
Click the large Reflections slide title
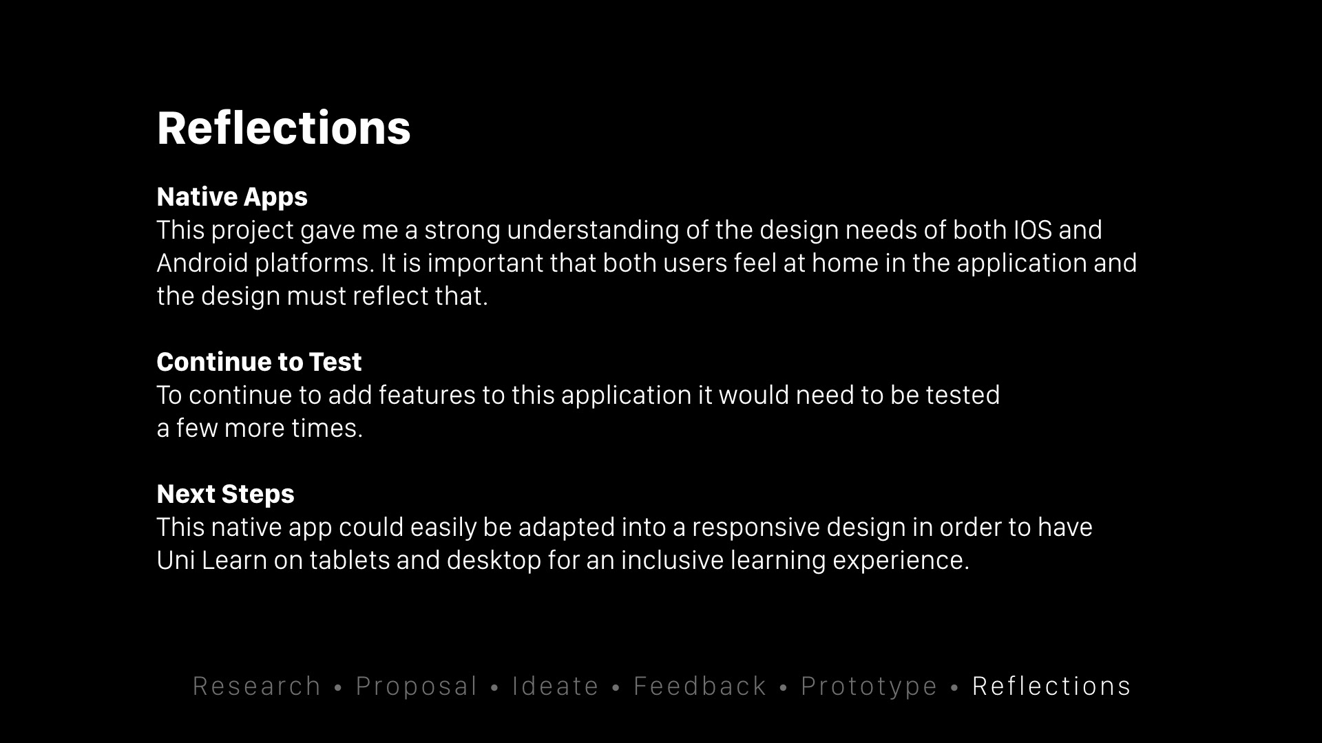pyautogui.click(x=284, y=128)
